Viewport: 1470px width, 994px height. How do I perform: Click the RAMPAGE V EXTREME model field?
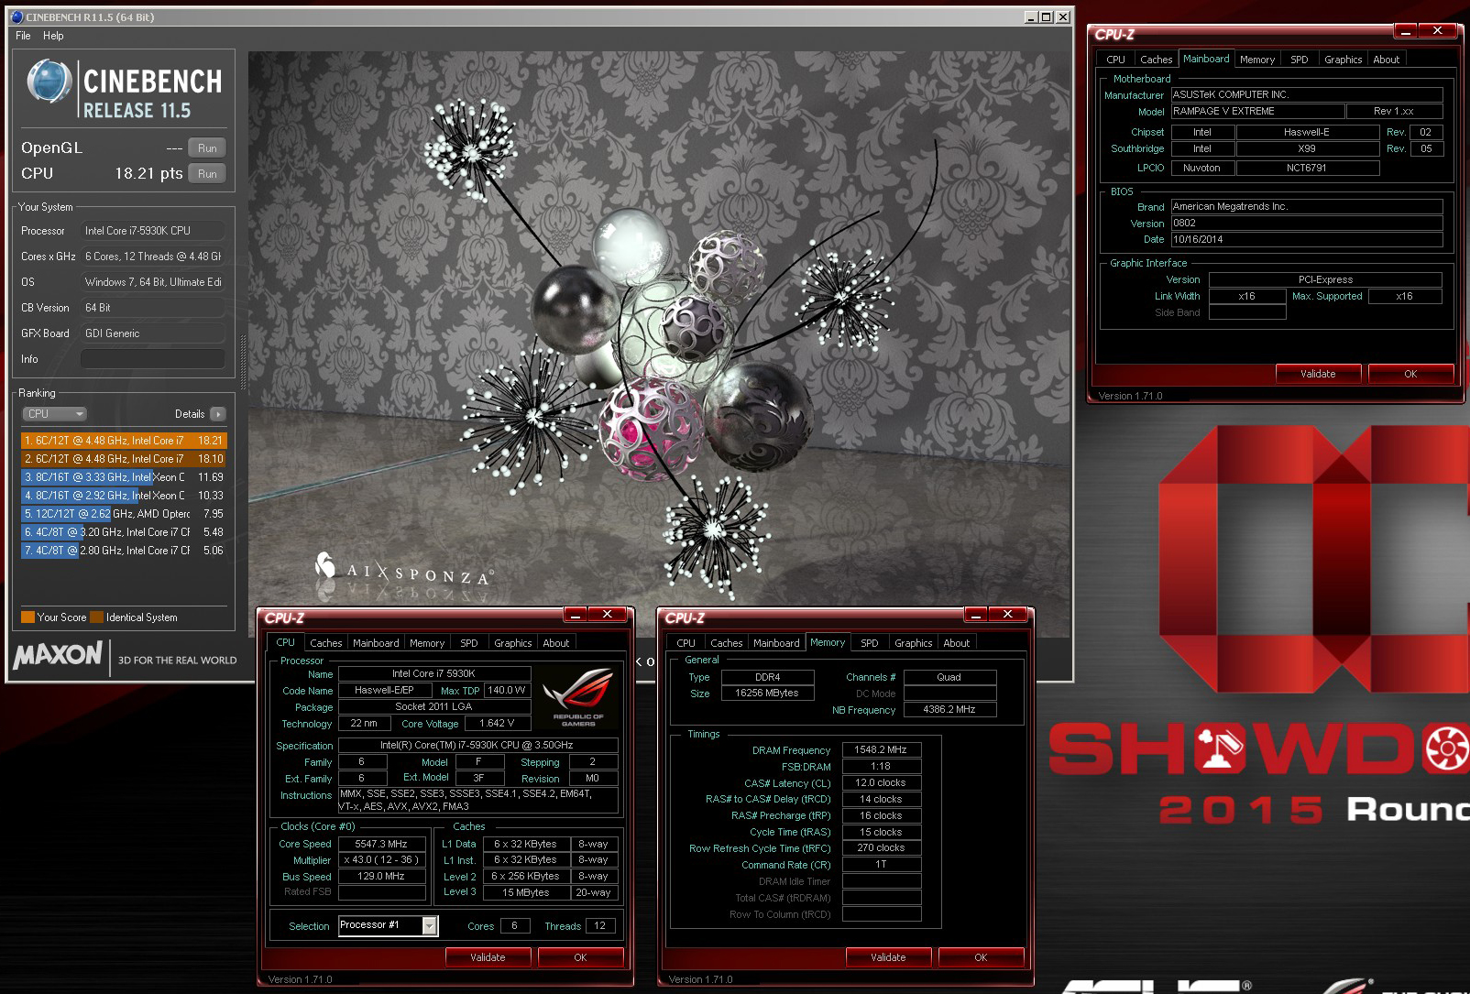[x=1257, y=111]
